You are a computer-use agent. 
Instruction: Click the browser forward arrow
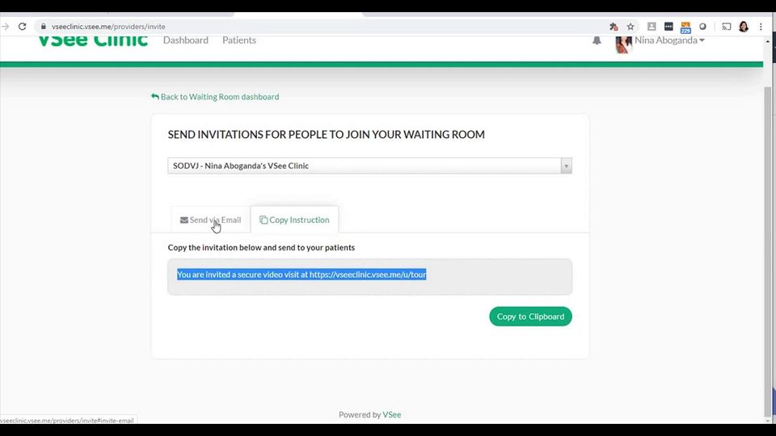6,27
